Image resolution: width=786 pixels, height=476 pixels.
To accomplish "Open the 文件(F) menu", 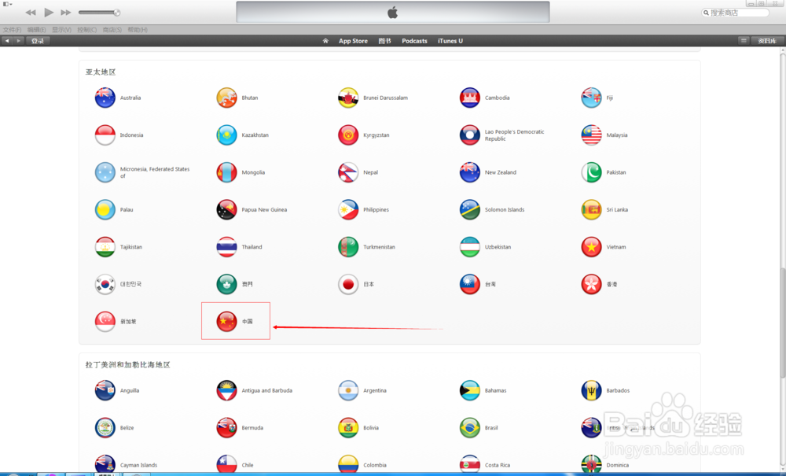I will pos(12,30).
